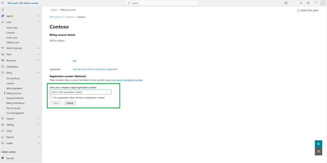Open the gray feedback floating button

[318, 151]
